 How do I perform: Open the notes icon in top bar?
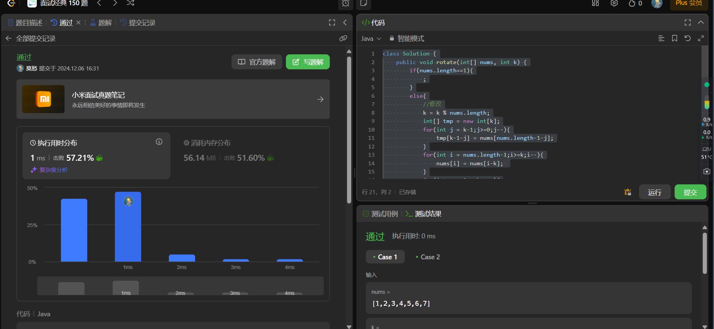363,3
